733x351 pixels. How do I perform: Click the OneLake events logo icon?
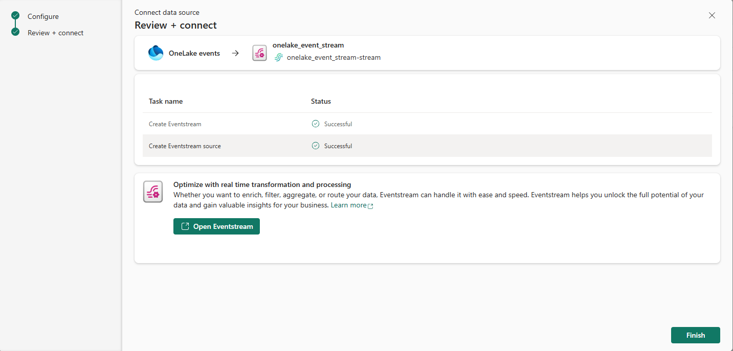tap(156, 53)
